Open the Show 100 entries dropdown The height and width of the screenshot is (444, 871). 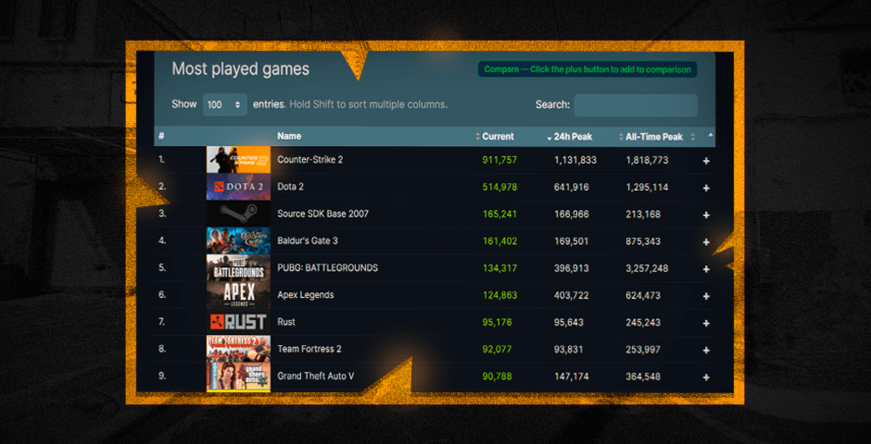coord(224,105)
